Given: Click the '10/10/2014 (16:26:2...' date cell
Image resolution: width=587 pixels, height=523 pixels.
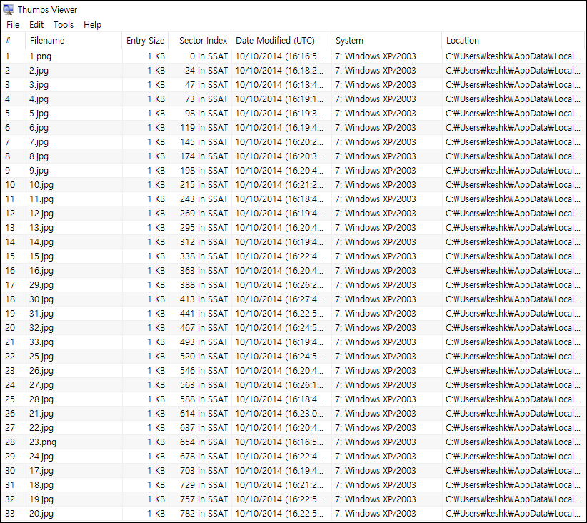Looking at the screenshot, I should click(279, 285).
